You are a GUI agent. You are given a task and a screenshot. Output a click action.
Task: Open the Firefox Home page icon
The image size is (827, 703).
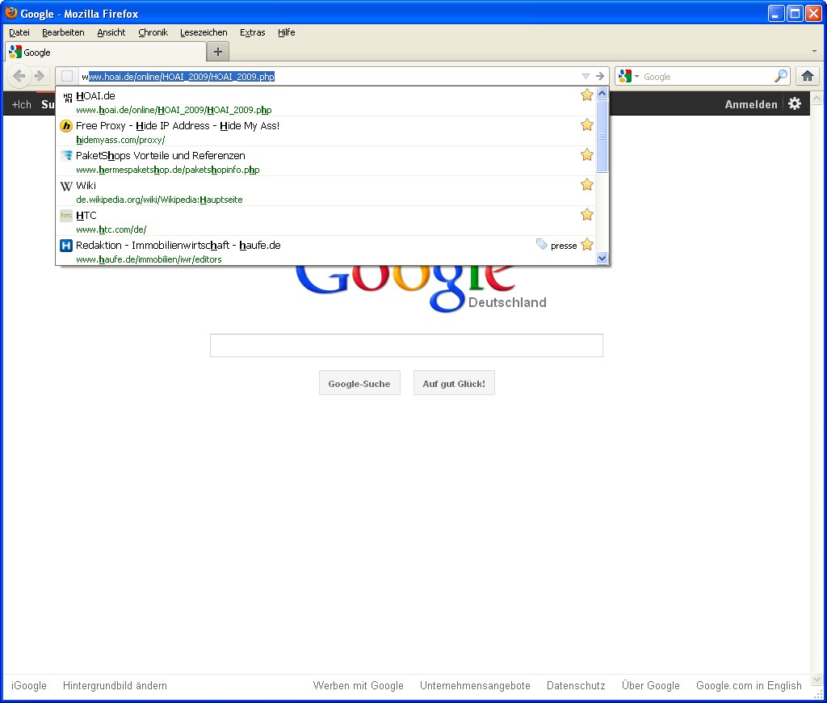[807, 76]
